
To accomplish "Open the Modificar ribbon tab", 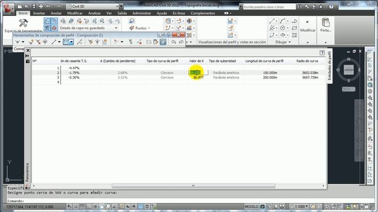I will coord(75,13).
